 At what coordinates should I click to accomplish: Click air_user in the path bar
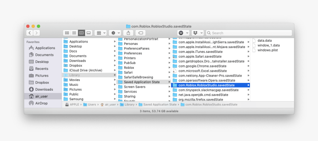click(x=108, y=104)
